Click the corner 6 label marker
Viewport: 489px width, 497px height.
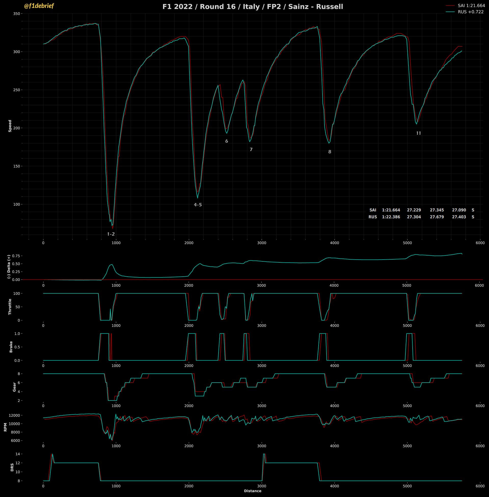226,141
